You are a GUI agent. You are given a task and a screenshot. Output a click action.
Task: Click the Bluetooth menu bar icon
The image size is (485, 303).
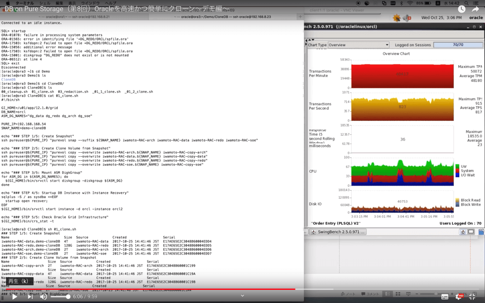(x=402, y=3)
